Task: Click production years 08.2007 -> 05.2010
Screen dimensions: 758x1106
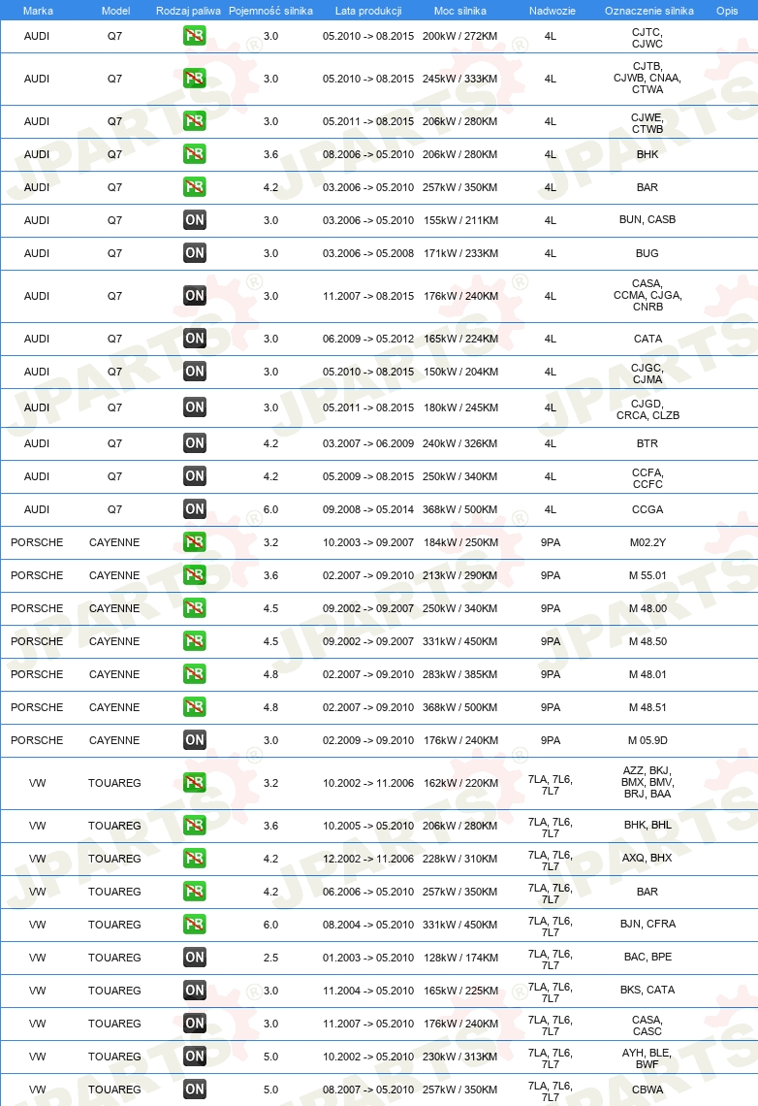Action: point(368,1090)
